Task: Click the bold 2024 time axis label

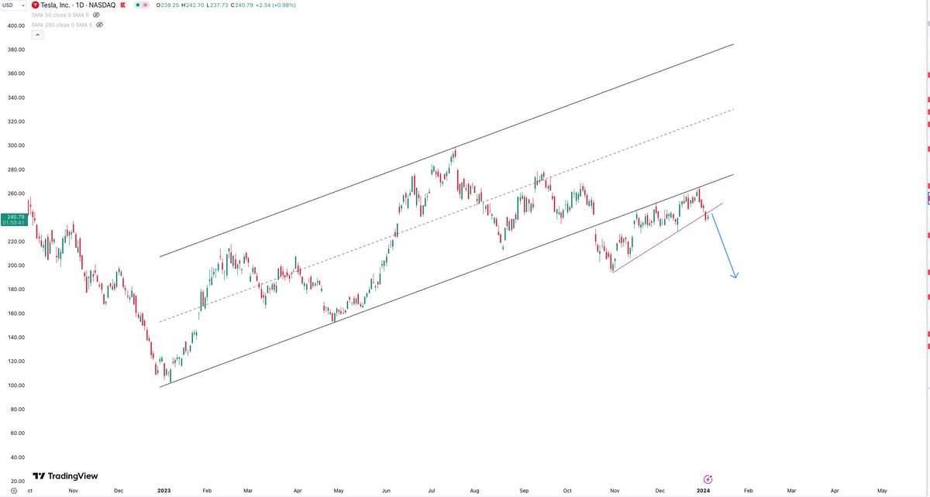Action: (703, 491)
